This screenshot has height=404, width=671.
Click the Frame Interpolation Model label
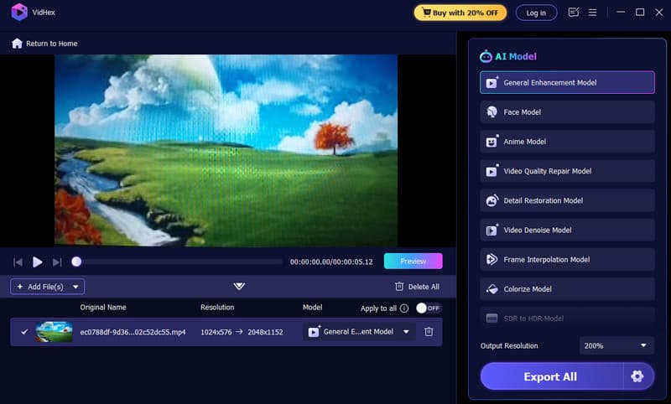point(547,260)
